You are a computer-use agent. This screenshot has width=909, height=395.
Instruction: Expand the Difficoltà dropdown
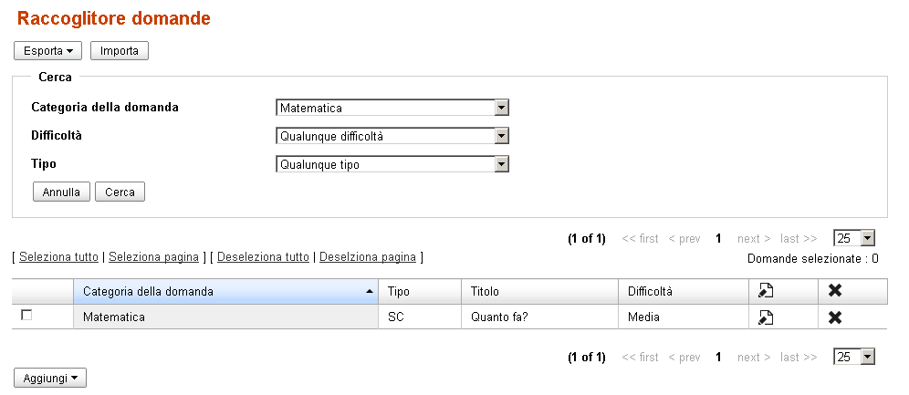[501, 137]
